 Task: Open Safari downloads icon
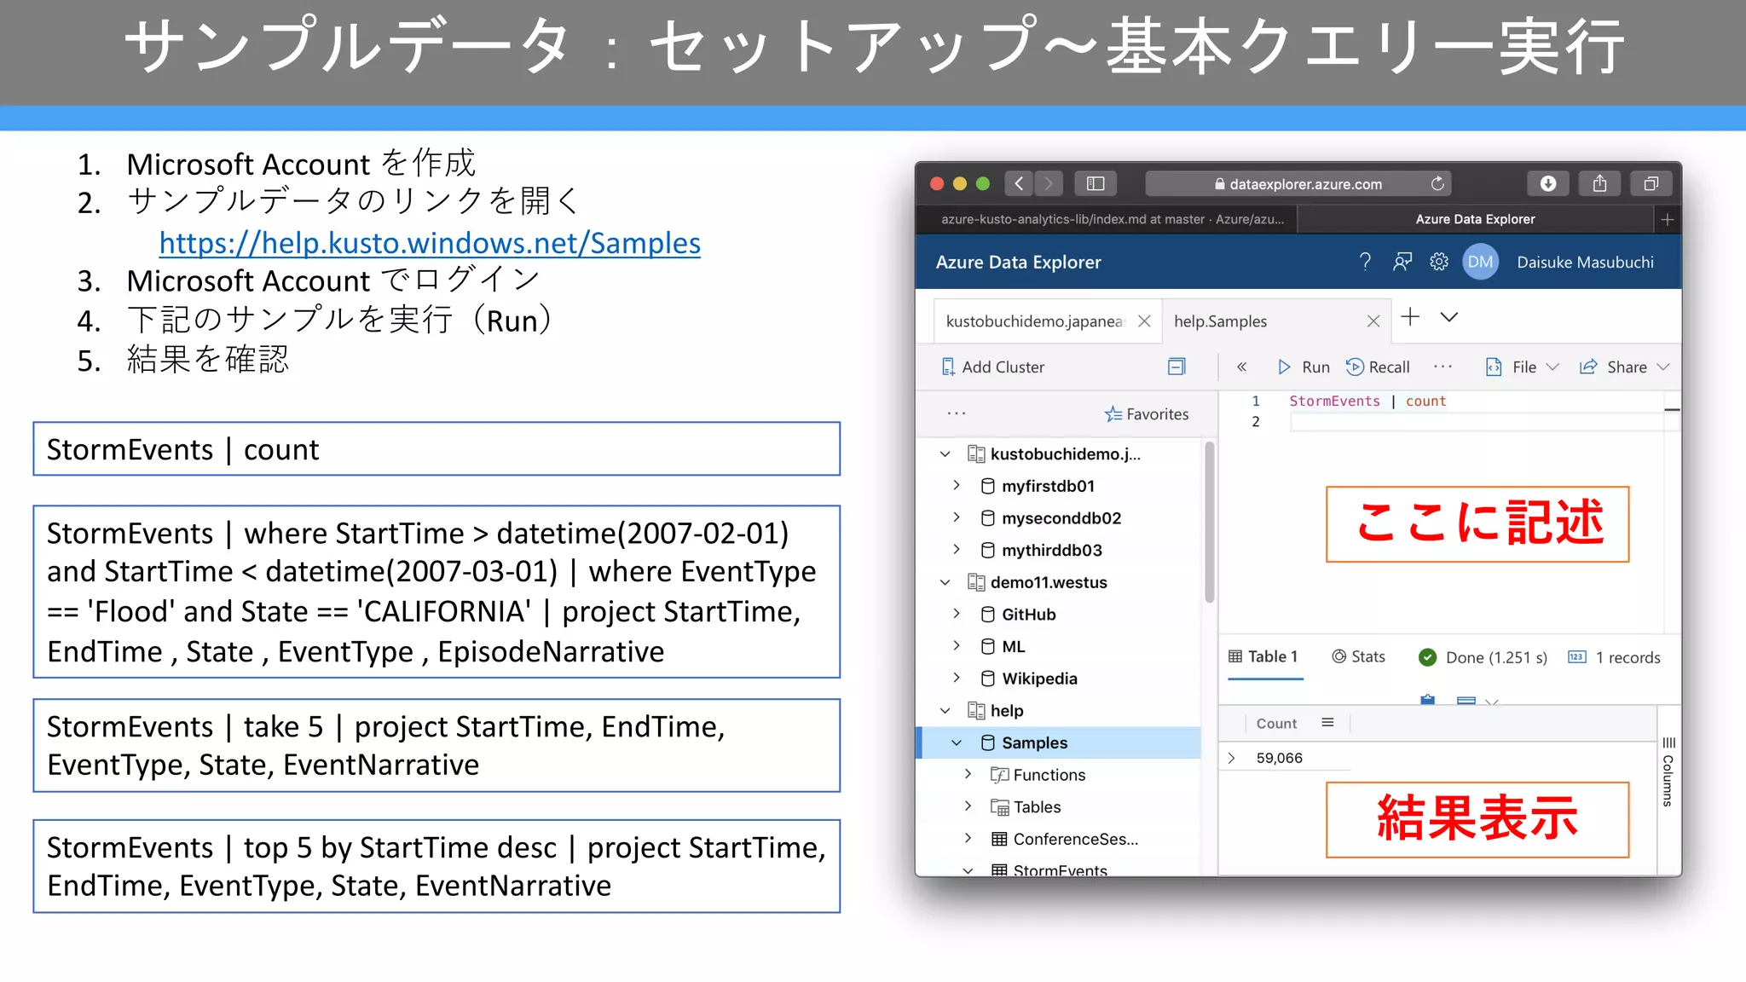click(1548, 183)
